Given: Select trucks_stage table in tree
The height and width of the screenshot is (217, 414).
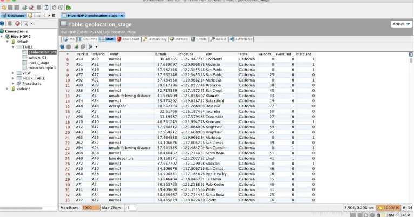Looking at the screenshot, I should click(x=38, y=63).
